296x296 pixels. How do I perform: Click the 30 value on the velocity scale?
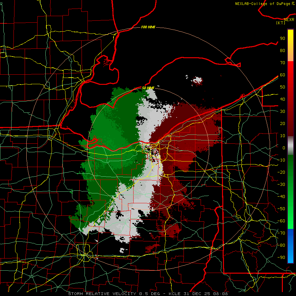coord(283,111)
